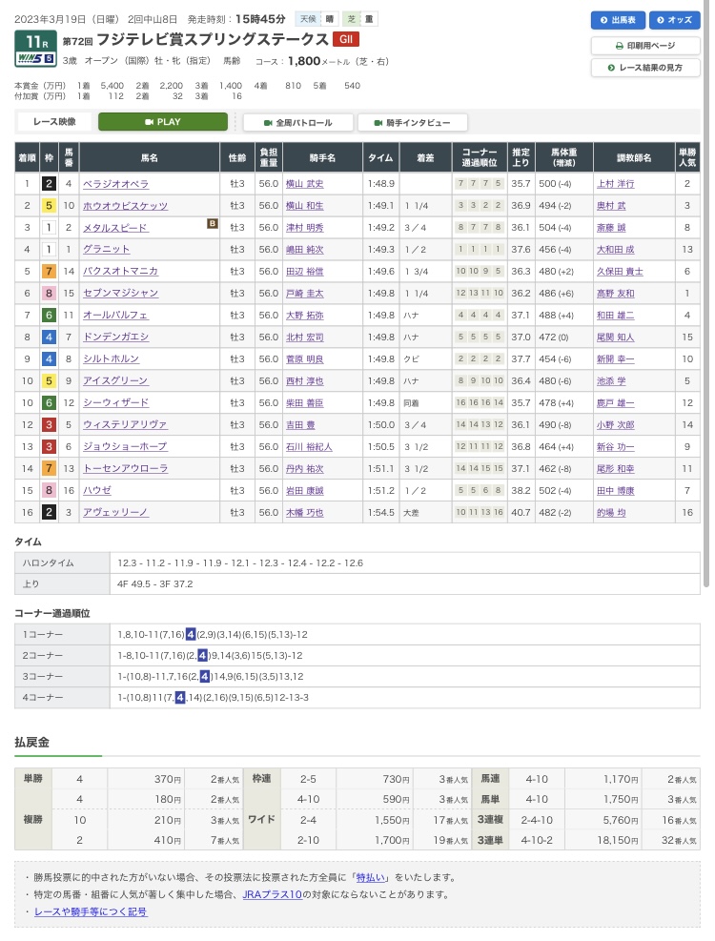Screen dimensions: 715x941
Task: Open trainer 和田 雄二 link
Action: click(x=616, y=315)
